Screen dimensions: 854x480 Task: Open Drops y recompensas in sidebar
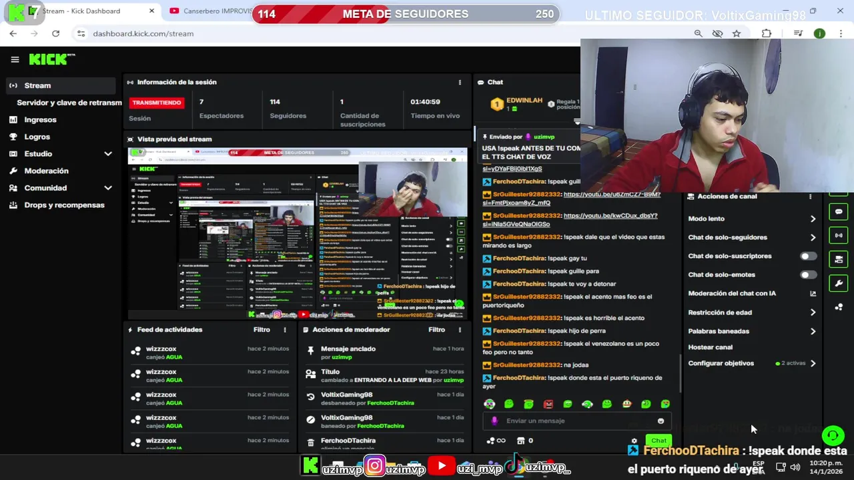pyautogui.click(x=64, y=205)
